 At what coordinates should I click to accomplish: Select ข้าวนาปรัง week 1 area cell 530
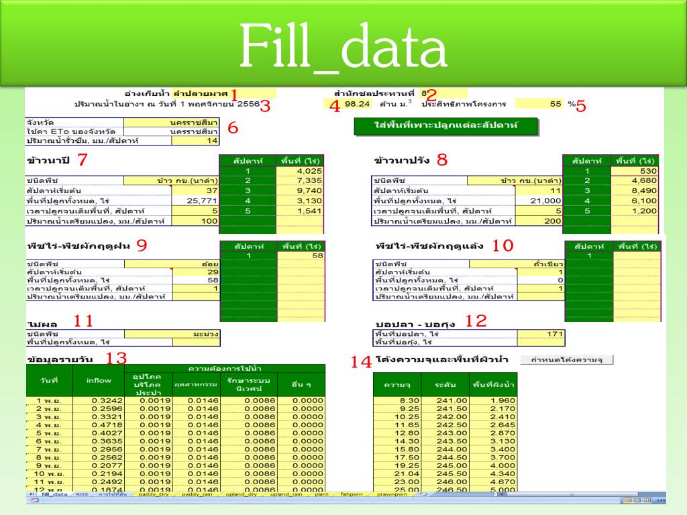[x=635, y=171]
